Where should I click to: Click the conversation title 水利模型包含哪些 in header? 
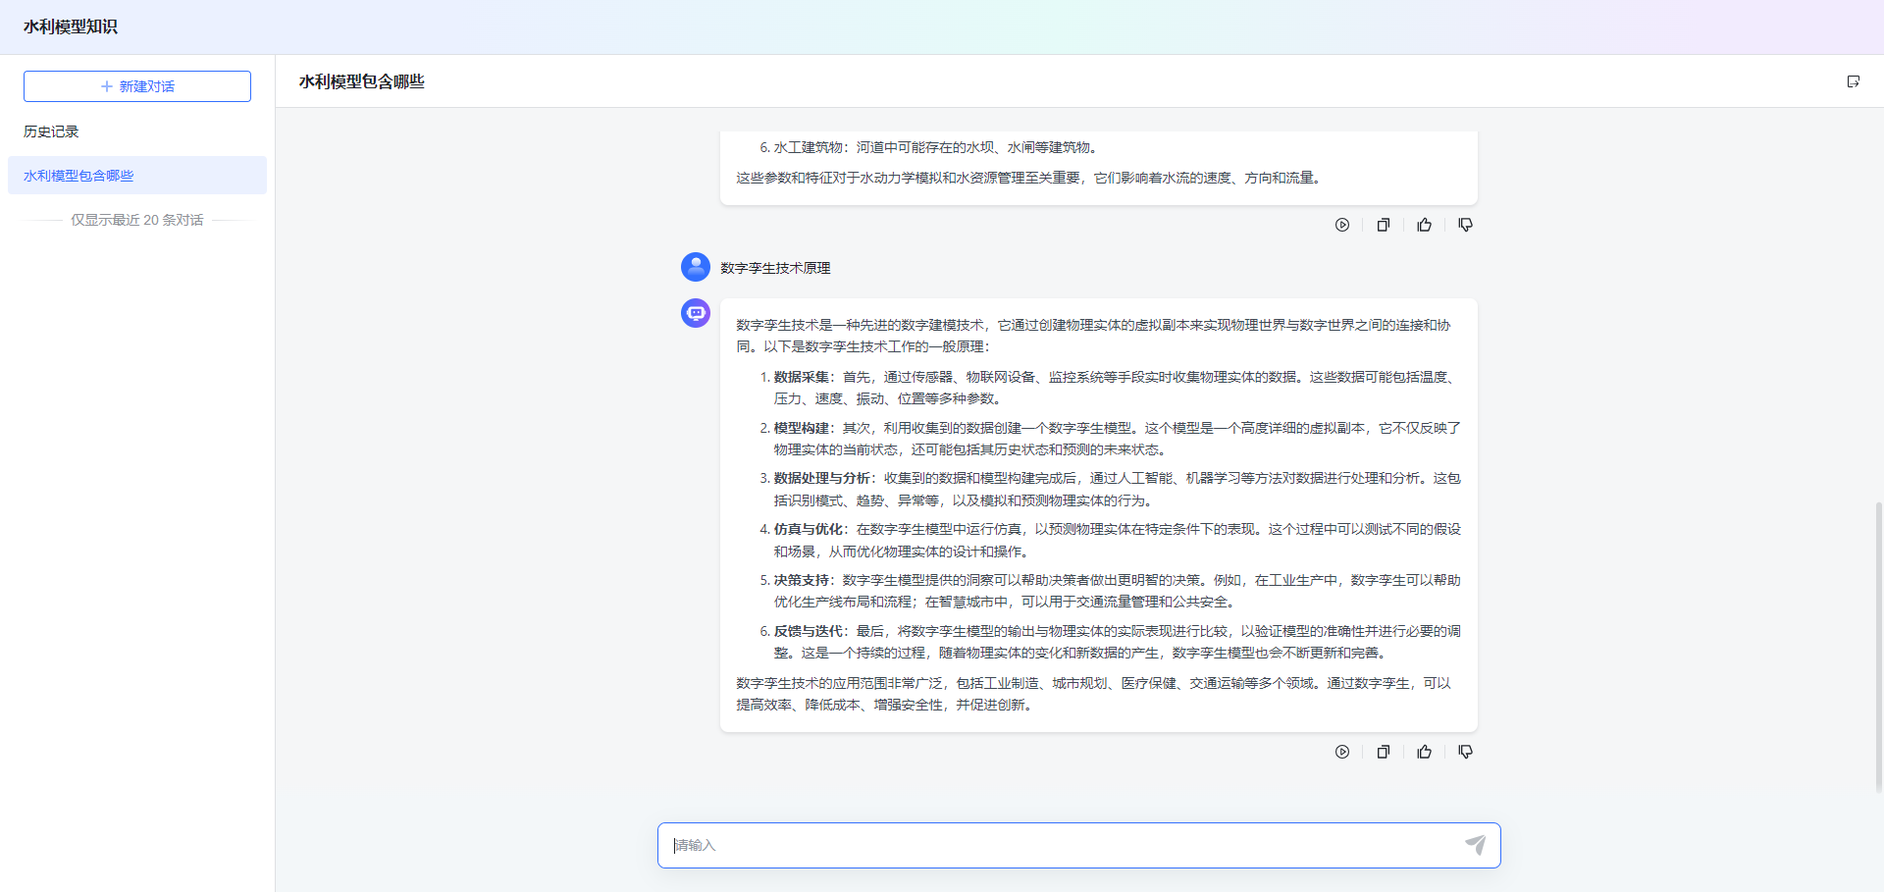click(x=362, y=81)
